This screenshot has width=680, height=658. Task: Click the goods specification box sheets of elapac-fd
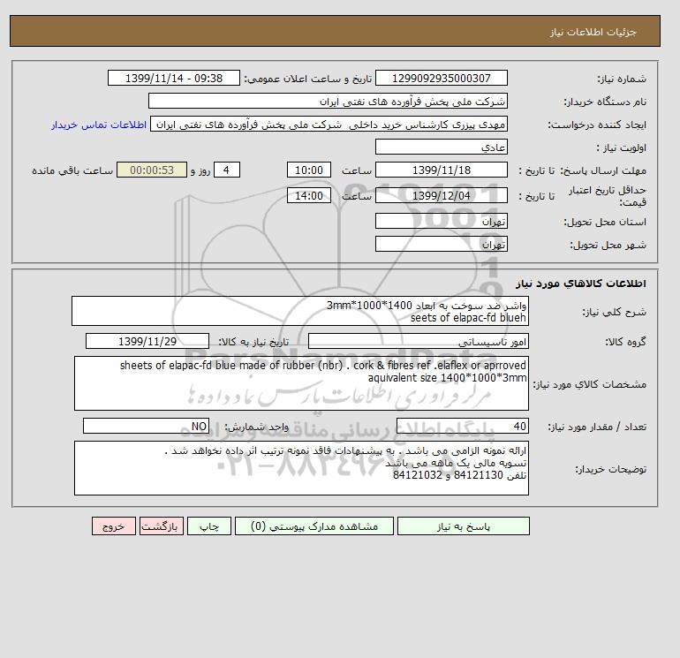click(x=301, y=383)
